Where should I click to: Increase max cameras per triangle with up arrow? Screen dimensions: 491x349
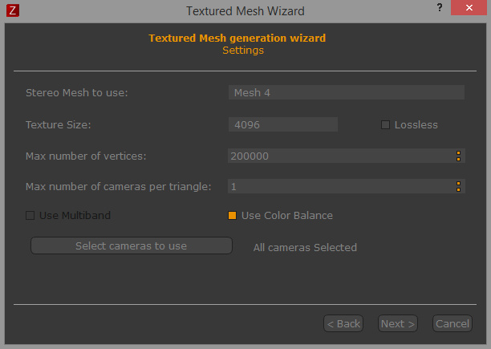click(x=458, y=184)
